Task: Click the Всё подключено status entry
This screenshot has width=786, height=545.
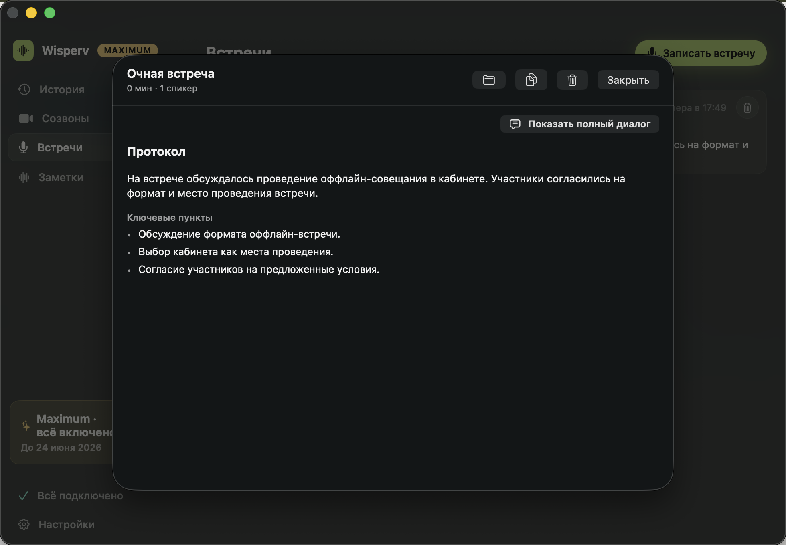Action: pyautogui.click(x=80, y=496)
